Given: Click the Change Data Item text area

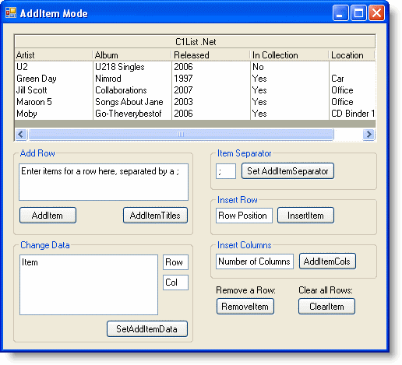Looking at the screenshot, I should coord(89,285).
